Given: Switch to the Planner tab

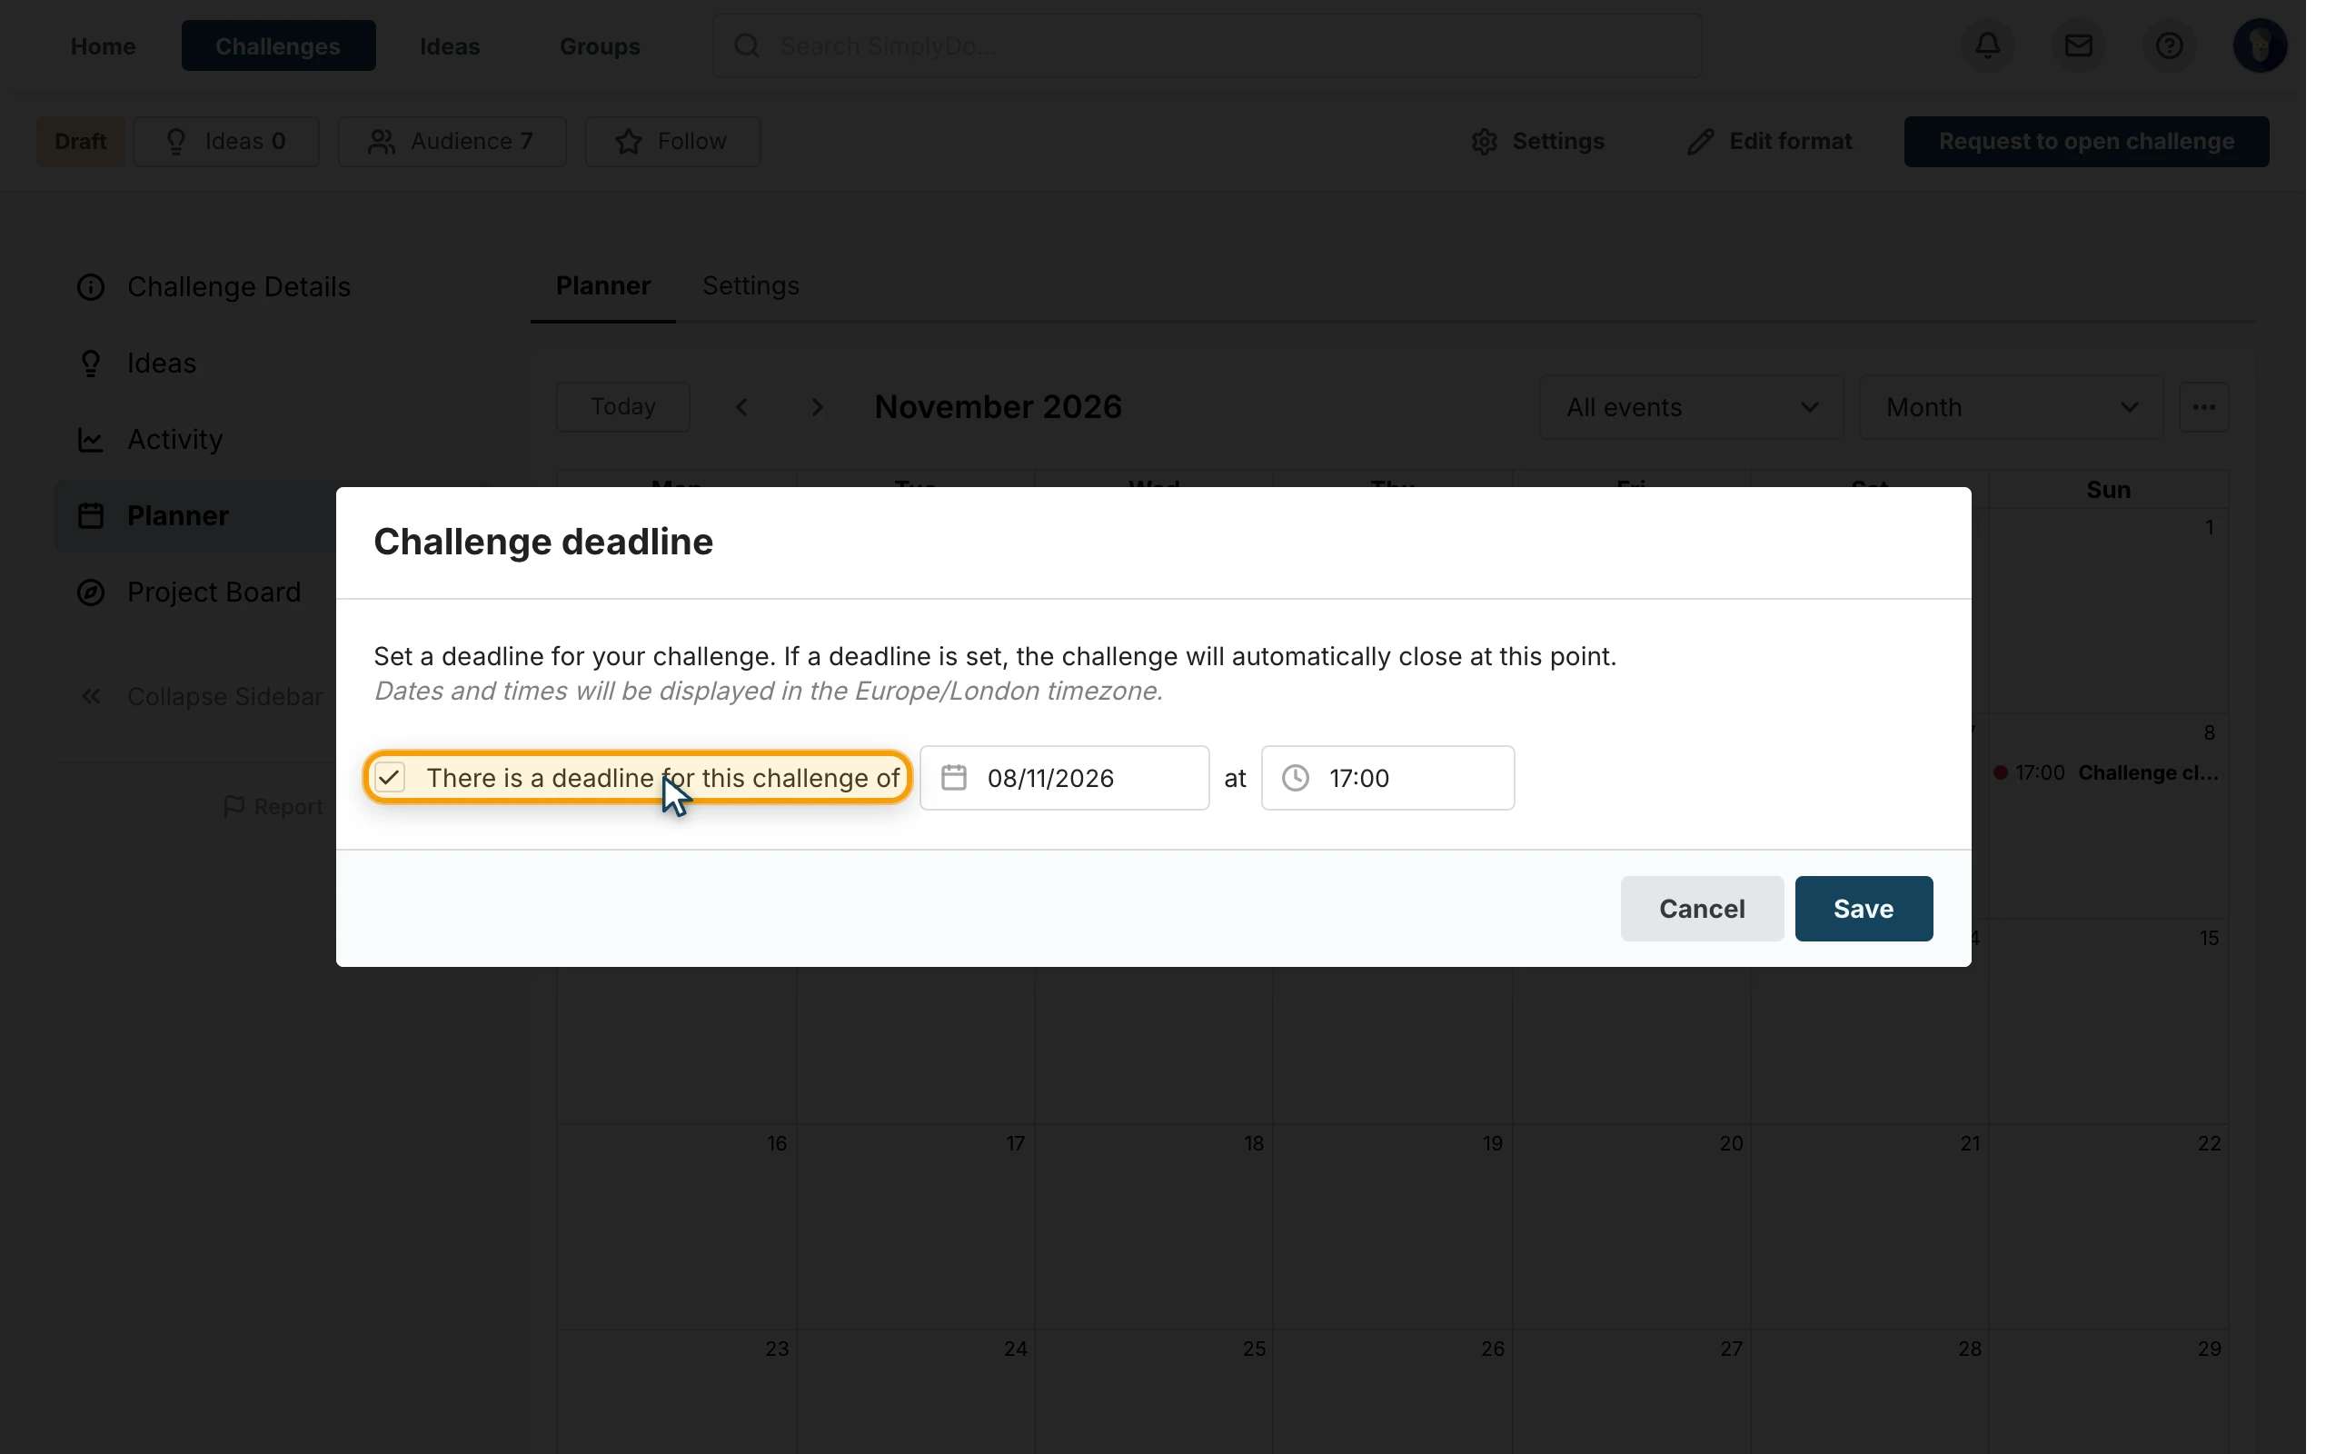Looking at the screenshot, I should tap(602, 285).
